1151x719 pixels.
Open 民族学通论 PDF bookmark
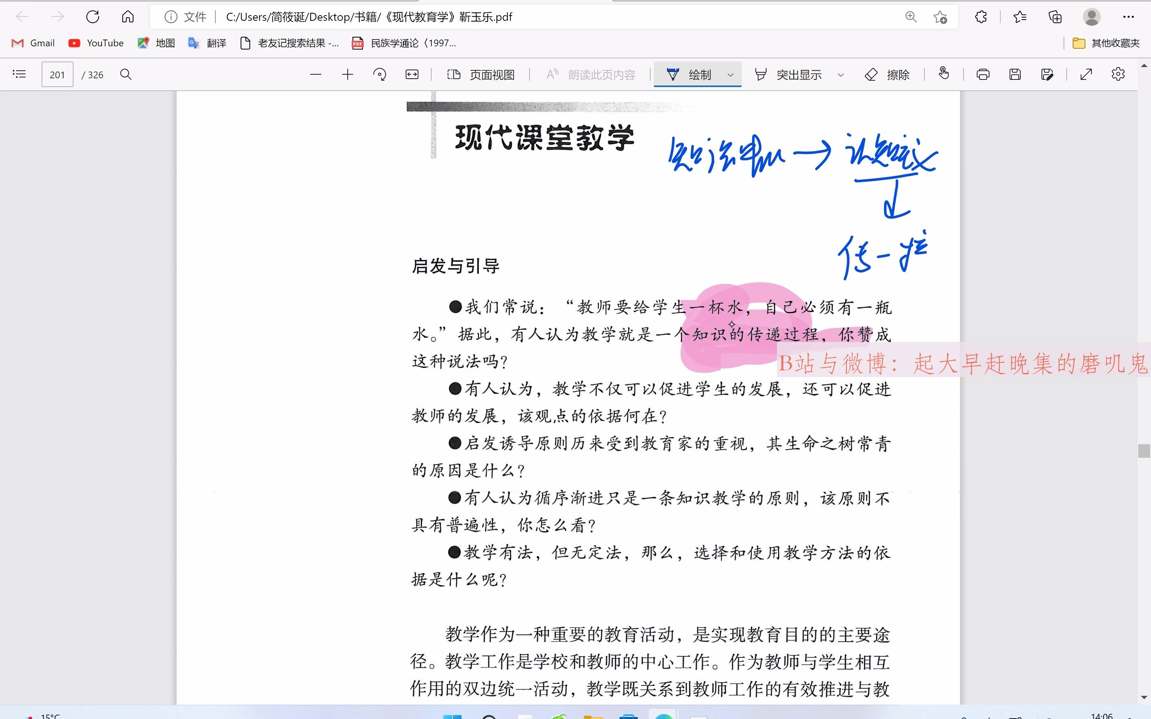(x=404, y=43)
